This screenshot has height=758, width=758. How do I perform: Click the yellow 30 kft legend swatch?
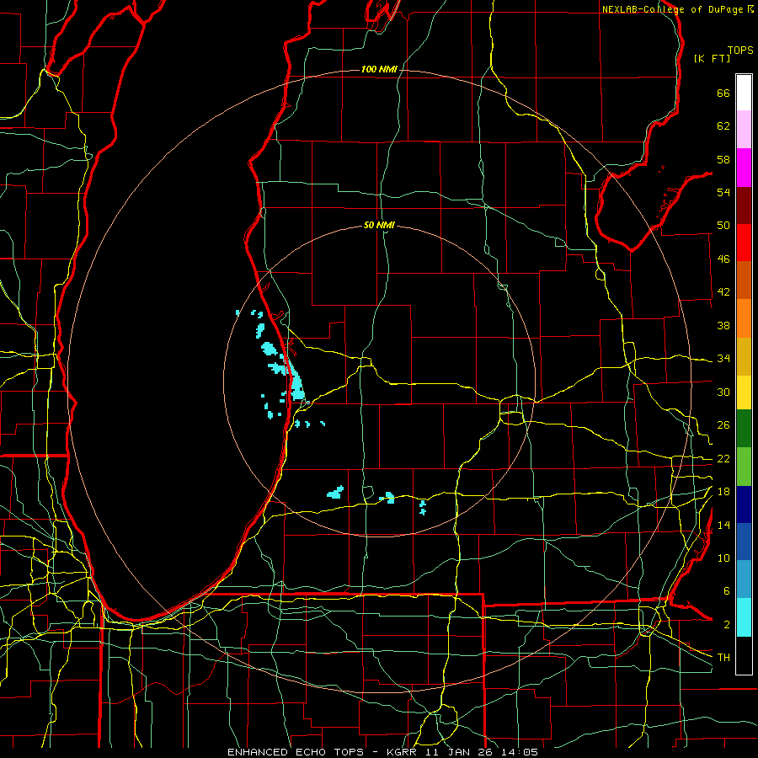pos(744,392)
